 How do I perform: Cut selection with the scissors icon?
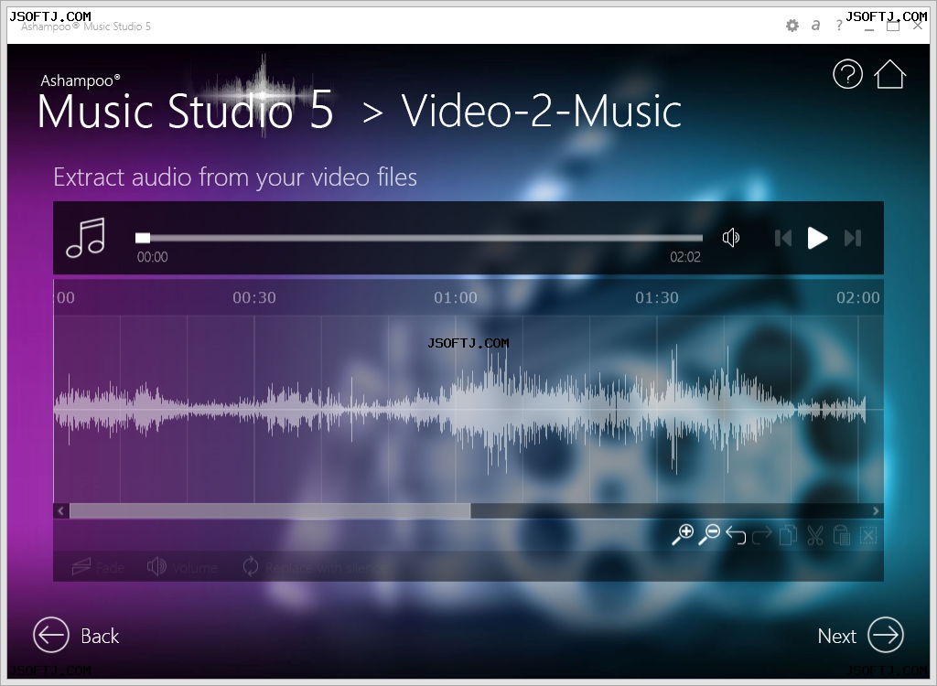pyautogui.click(x=815, y=535)
